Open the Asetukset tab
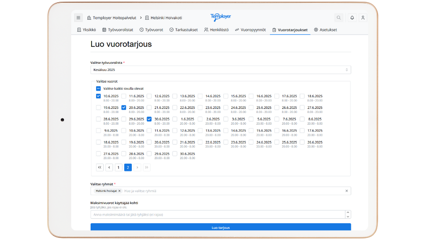 tap(326, 30)
